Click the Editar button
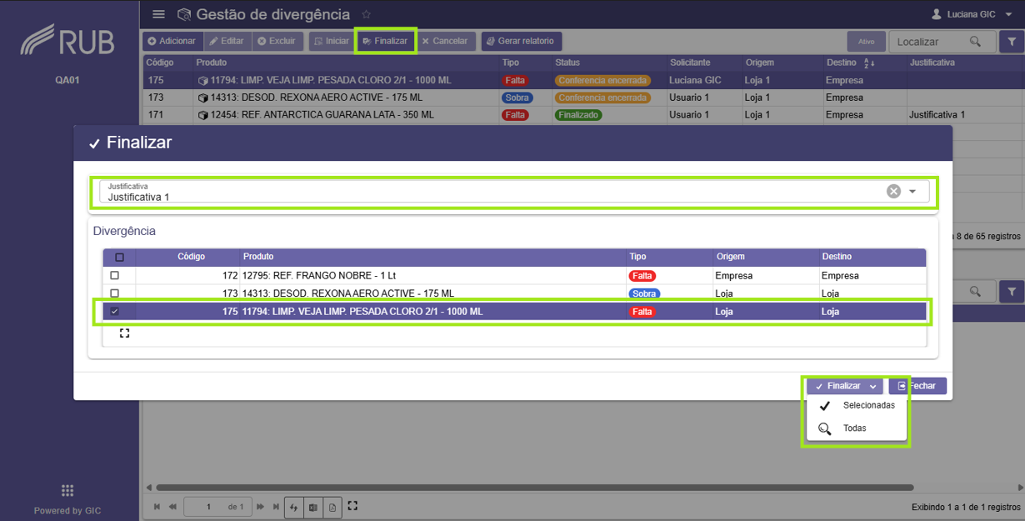1025x521 pixels. (227, 41)
